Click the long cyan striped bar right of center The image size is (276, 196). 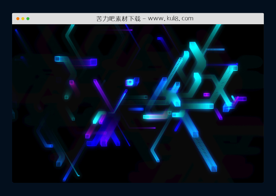(199, 106)
